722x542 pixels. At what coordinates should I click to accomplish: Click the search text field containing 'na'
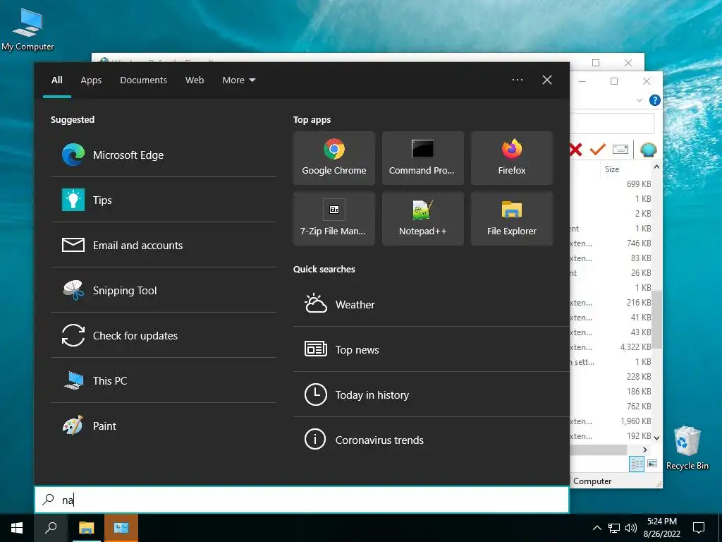click(x=302, y=500)
